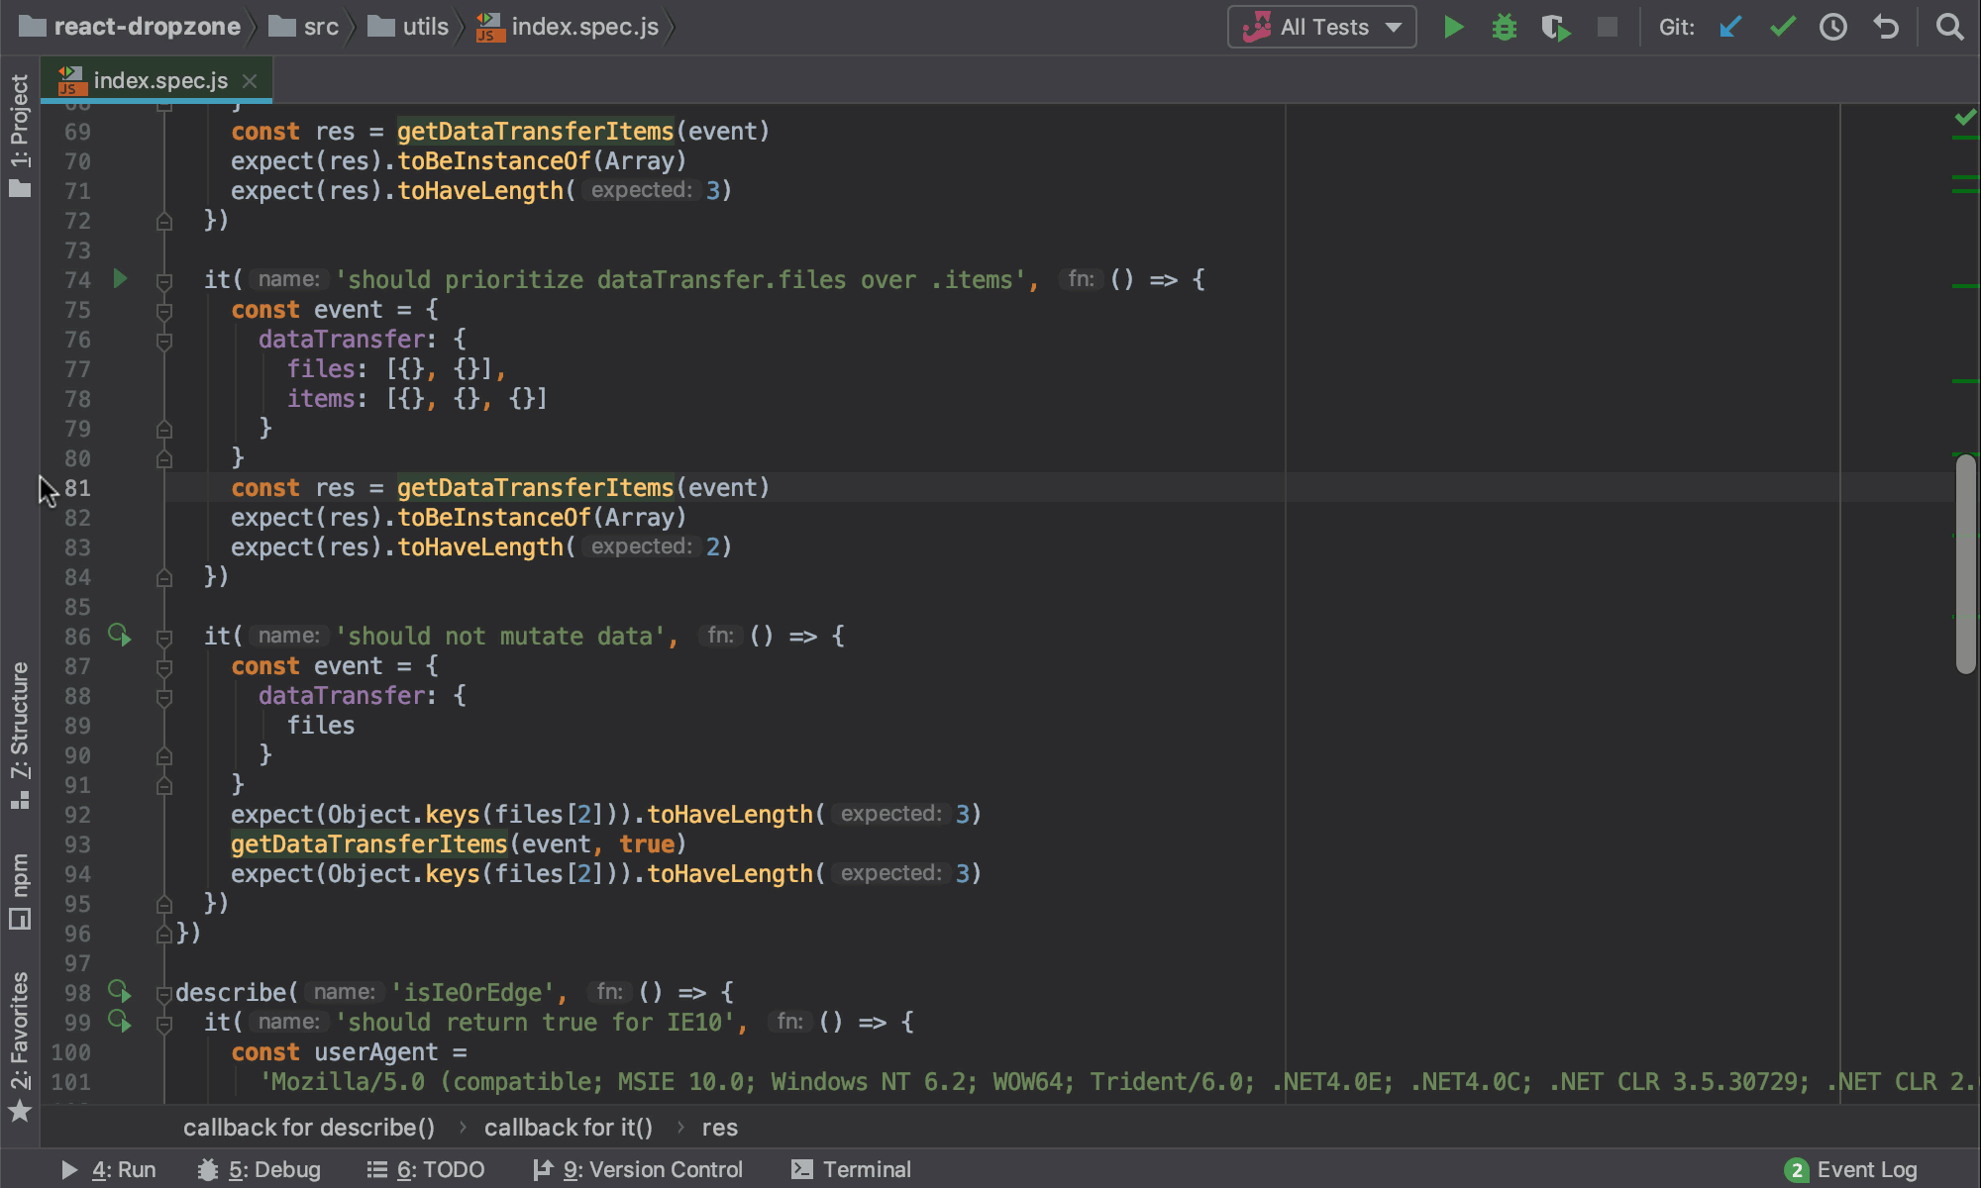
Task: Commit changes via green checkmark icon
Action: (1782, 27)
